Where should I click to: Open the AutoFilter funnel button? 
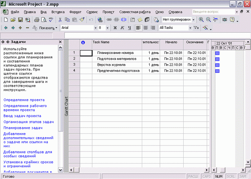pyautogui.click(x=196, y=28)
